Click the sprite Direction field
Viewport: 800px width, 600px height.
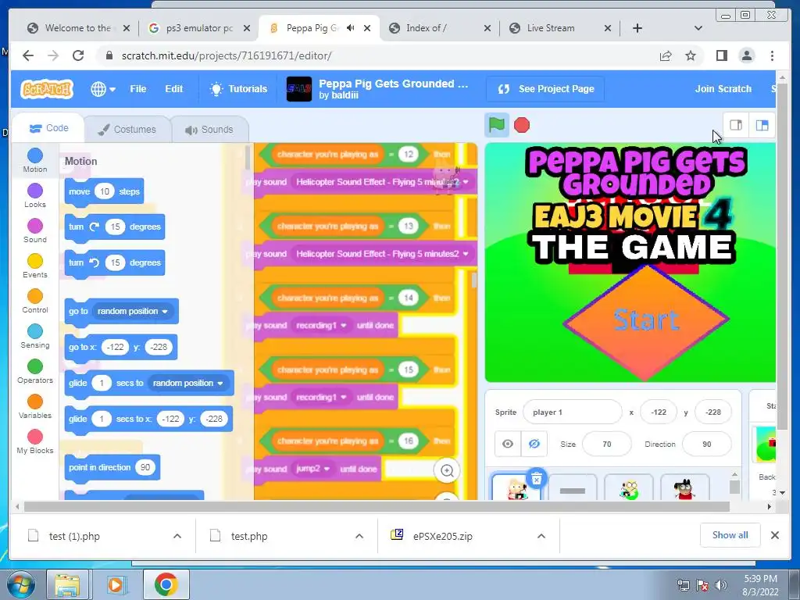pos(706,444)
